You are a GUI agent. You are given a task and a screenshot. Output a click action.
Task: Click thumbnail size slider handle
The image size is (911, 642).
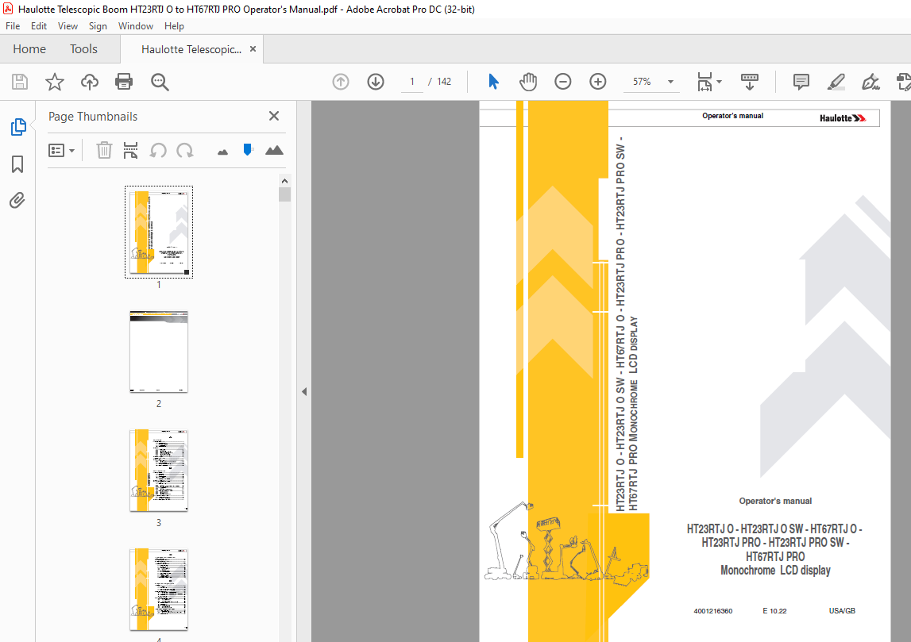point(248,150)
